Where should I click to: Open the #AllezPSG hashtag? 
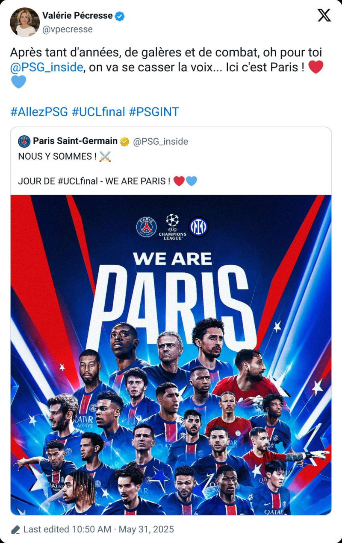[39, 112]
